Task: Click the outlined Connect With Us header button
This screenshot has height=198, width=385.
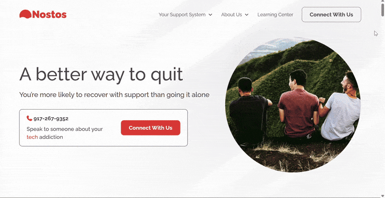Action: point(331,14)
